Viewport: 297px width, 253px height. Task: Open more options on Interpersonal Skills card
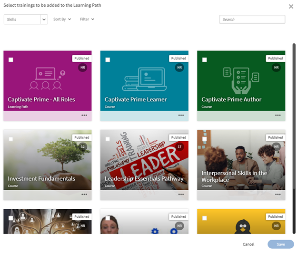click(x=278, y=195)
